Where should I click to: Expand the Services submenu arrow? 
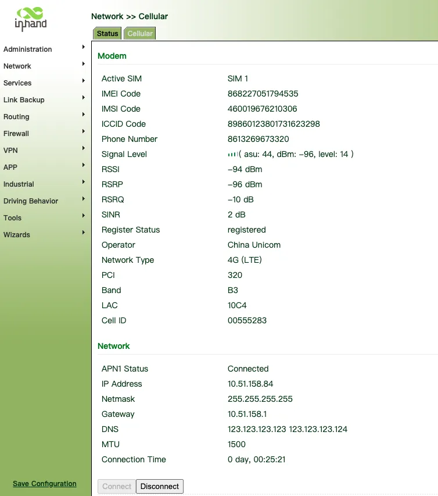coord(84,81)
